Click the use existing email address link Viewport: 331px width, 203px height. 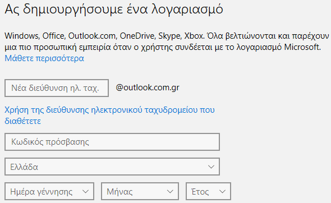109,116
